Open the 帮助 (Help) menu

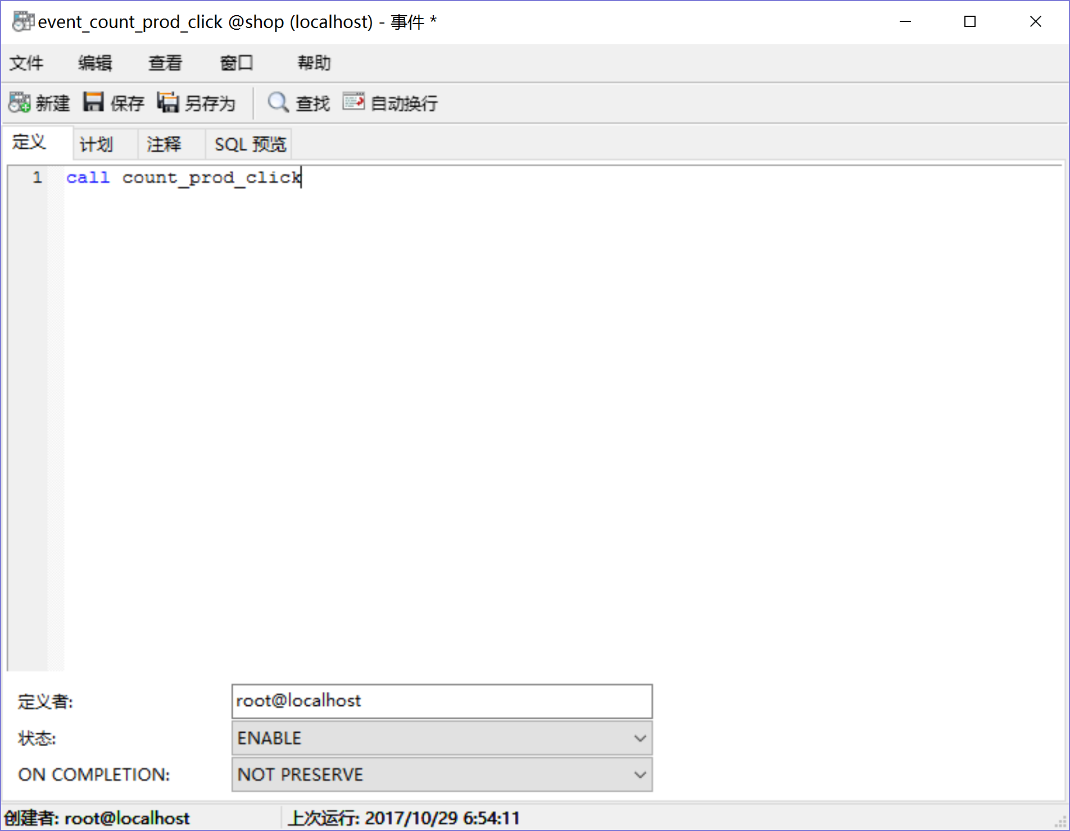pos(314,63)
